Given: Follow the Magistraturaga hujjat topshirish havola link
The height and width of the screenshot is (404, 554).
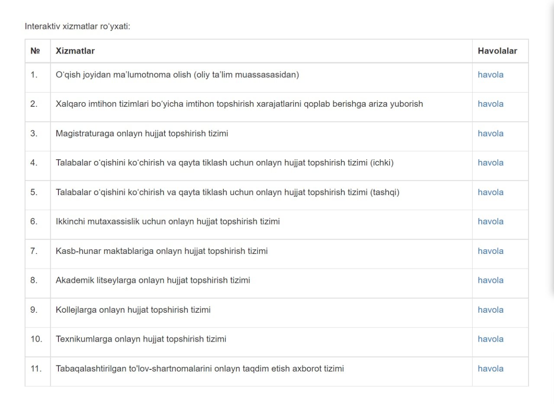Looking at the screenshot, I should pyautogui.click(x=490, y=133).
